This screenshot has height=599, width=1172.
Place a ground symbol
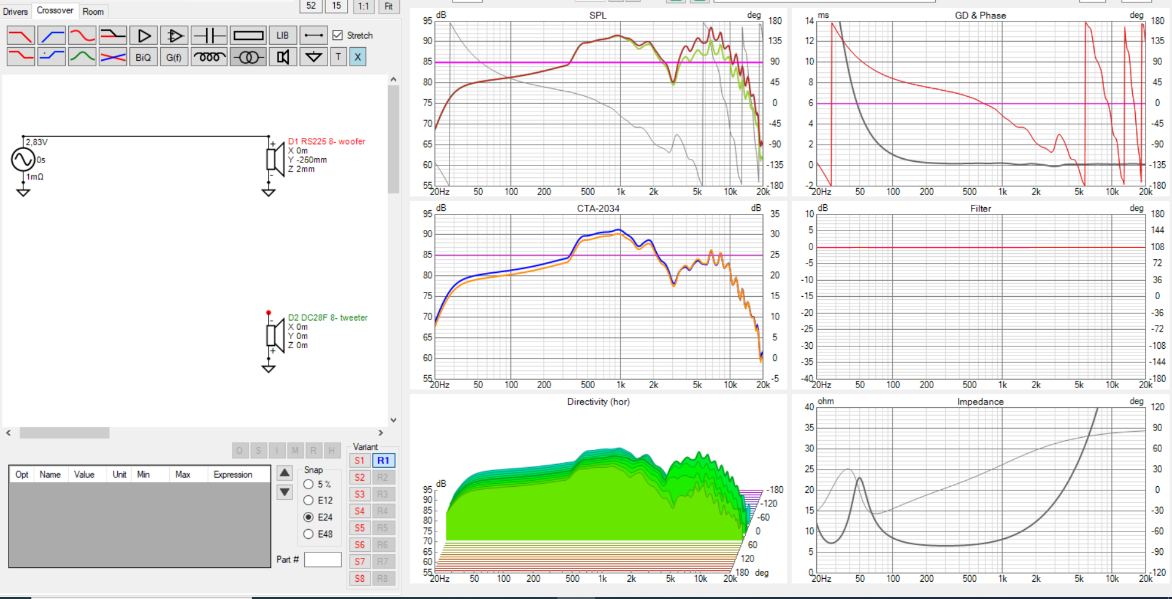[x=313, y=57]
